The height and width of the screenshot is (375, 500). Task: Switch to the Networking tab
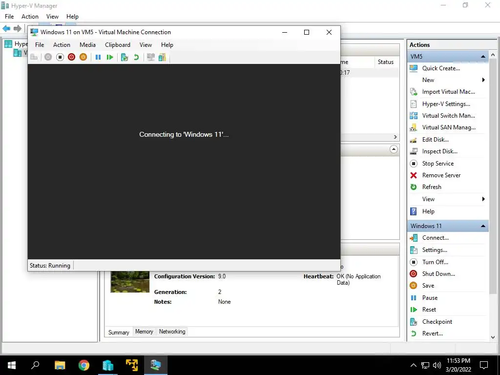click(172, 332)
